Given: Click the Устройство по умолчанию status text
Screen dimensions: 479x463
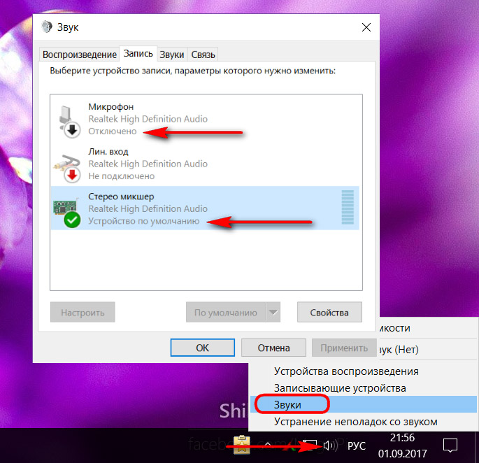Looking at the screenshot, I should [143, 221].
